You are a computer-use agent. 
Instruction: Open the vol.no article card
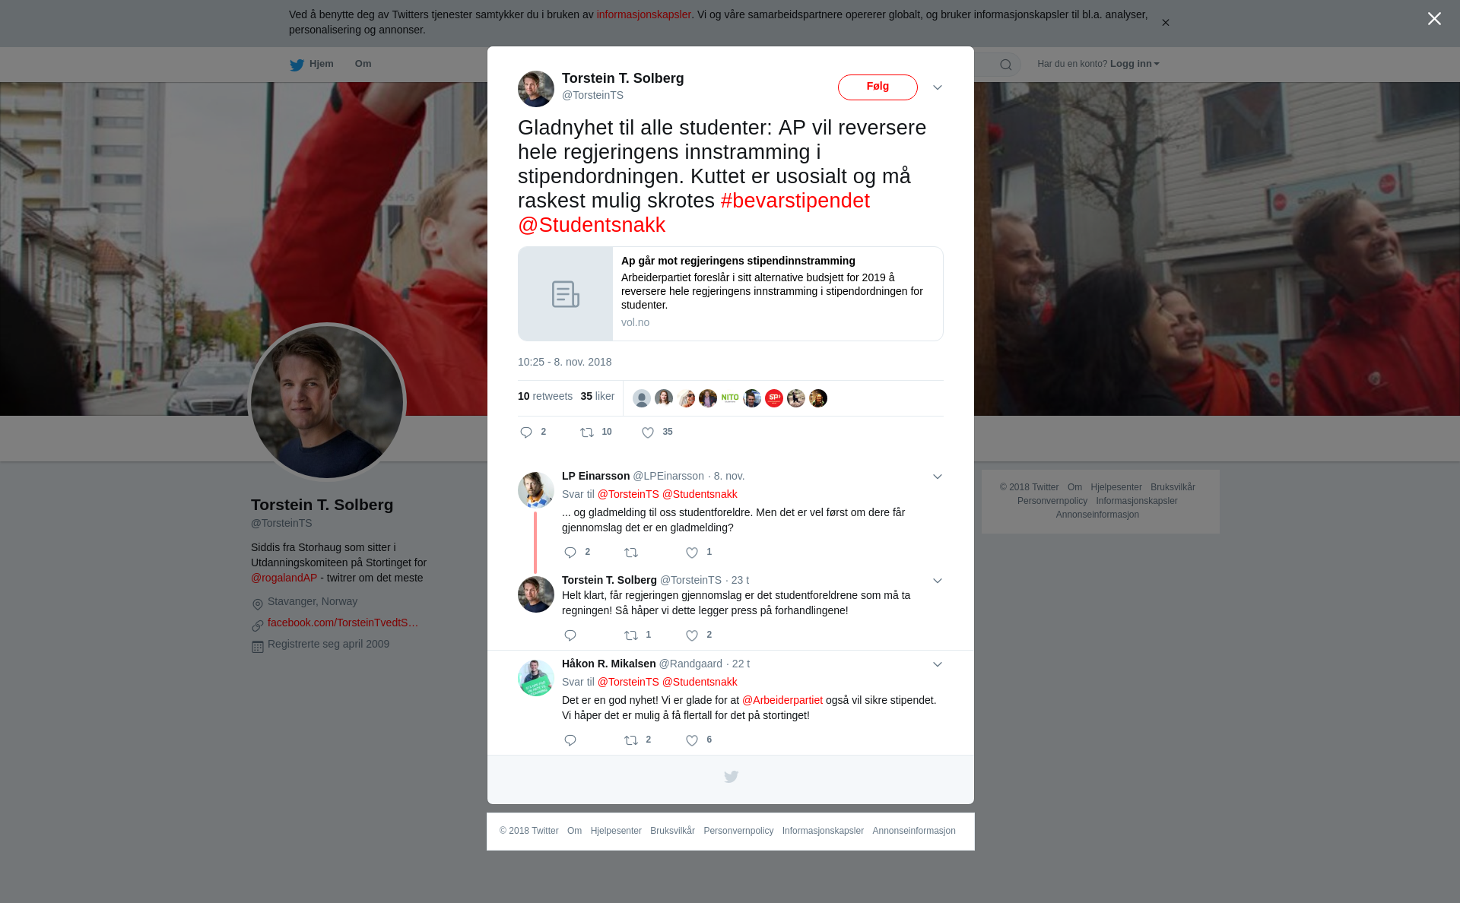[x=730, y=293]
